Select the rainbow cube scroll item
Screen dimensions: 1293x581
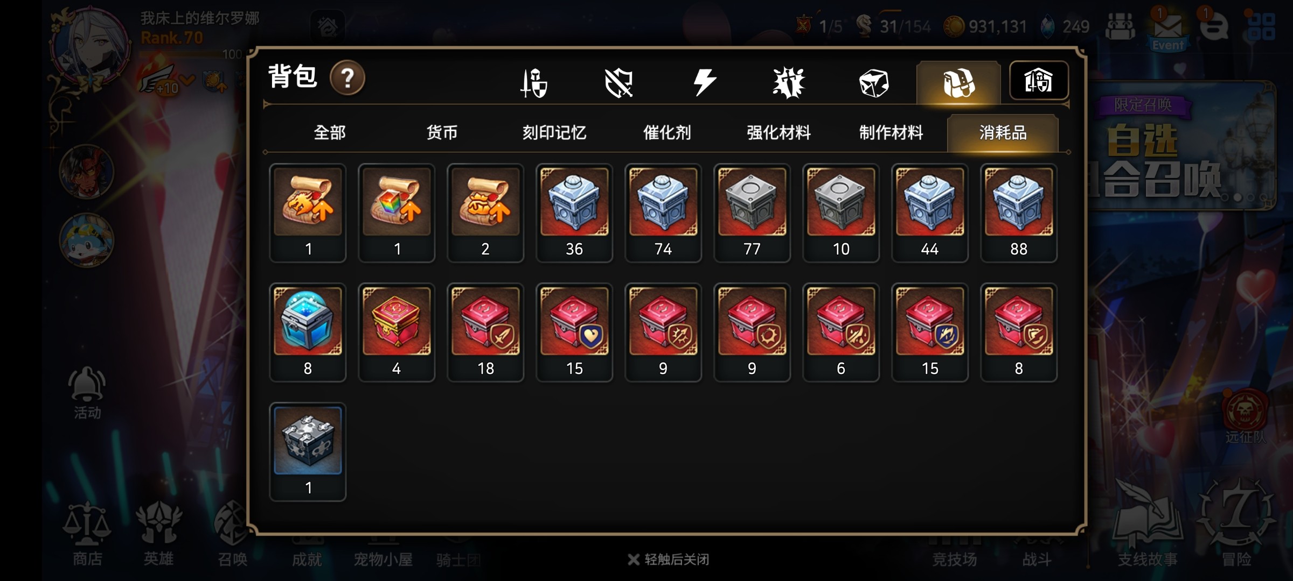tap(397, 213)
